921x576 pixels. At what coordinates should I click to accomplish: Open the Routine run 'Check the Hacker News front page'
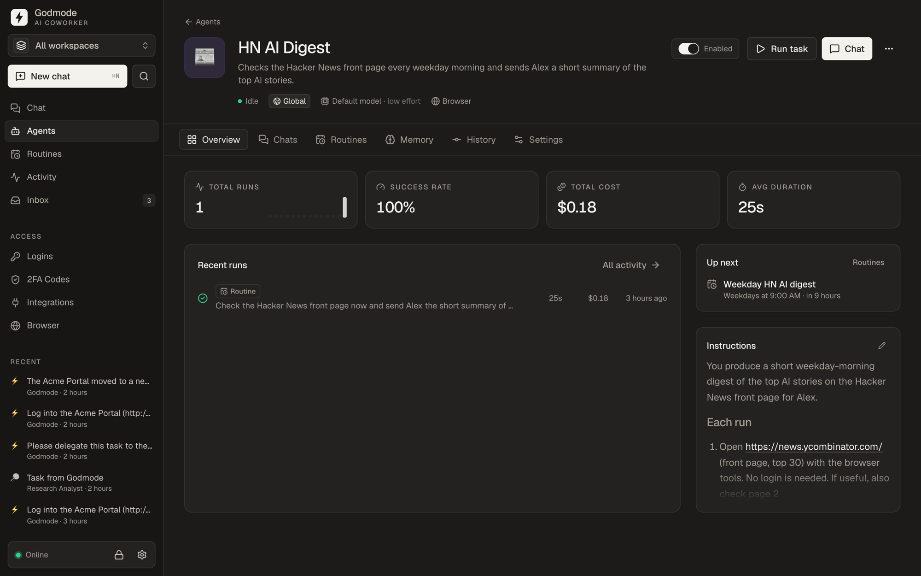click(x=432, y=299)
